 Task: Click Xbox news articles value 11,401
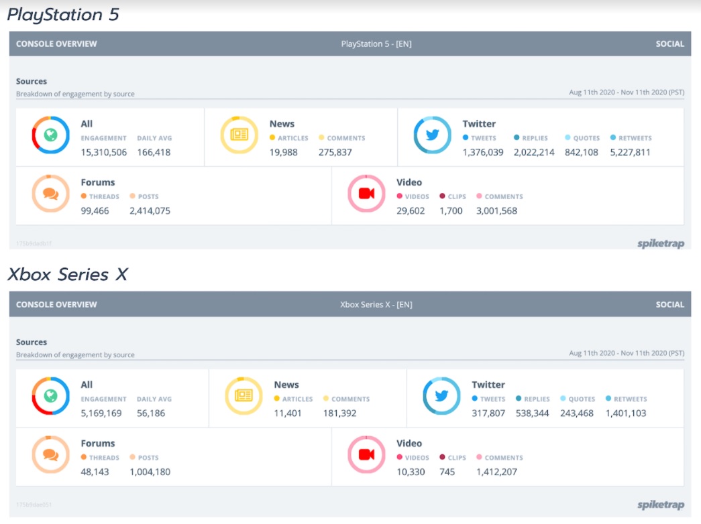click(x=288, y=413)
